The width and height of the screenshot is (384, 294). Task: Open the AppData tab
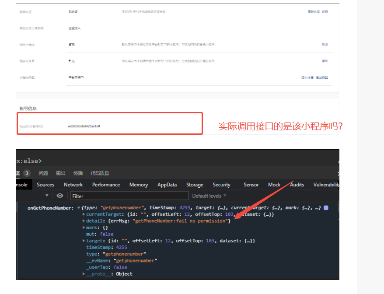click(167, 185)
